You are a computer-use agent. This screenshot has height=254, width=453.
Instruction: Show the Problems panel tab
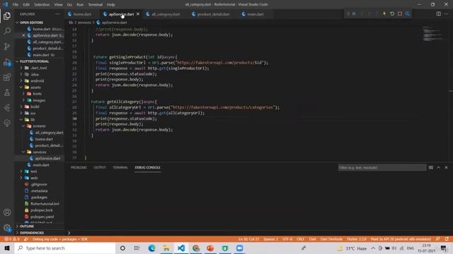pos(79,167)
